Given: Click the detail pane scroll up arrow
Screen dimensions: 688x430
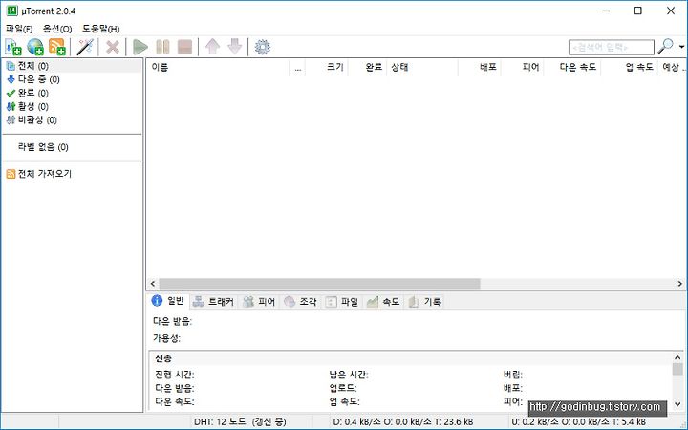Looking at the screenshot, I should (x=677, y=357).
